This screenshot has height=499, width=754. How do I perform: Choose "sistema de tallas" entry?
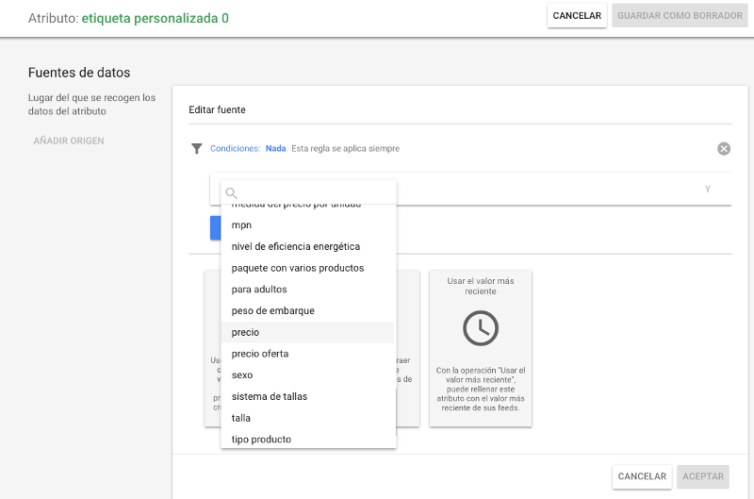pyautogui.click(x=308, y=396)
